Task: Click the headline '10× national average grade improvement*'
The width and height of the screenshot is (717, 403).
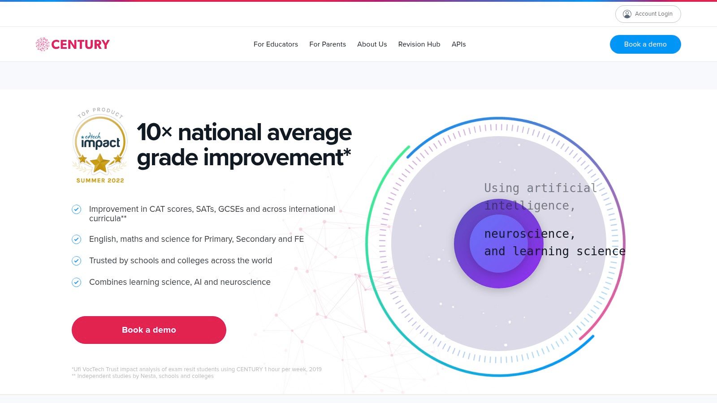Action: pos(244,145)
